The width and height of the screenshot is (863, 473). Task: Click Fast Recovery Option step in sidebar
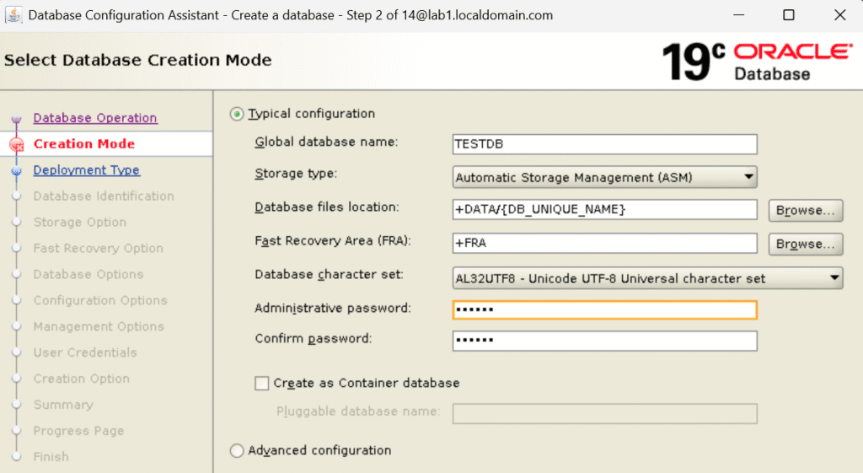tap(98, 249)
